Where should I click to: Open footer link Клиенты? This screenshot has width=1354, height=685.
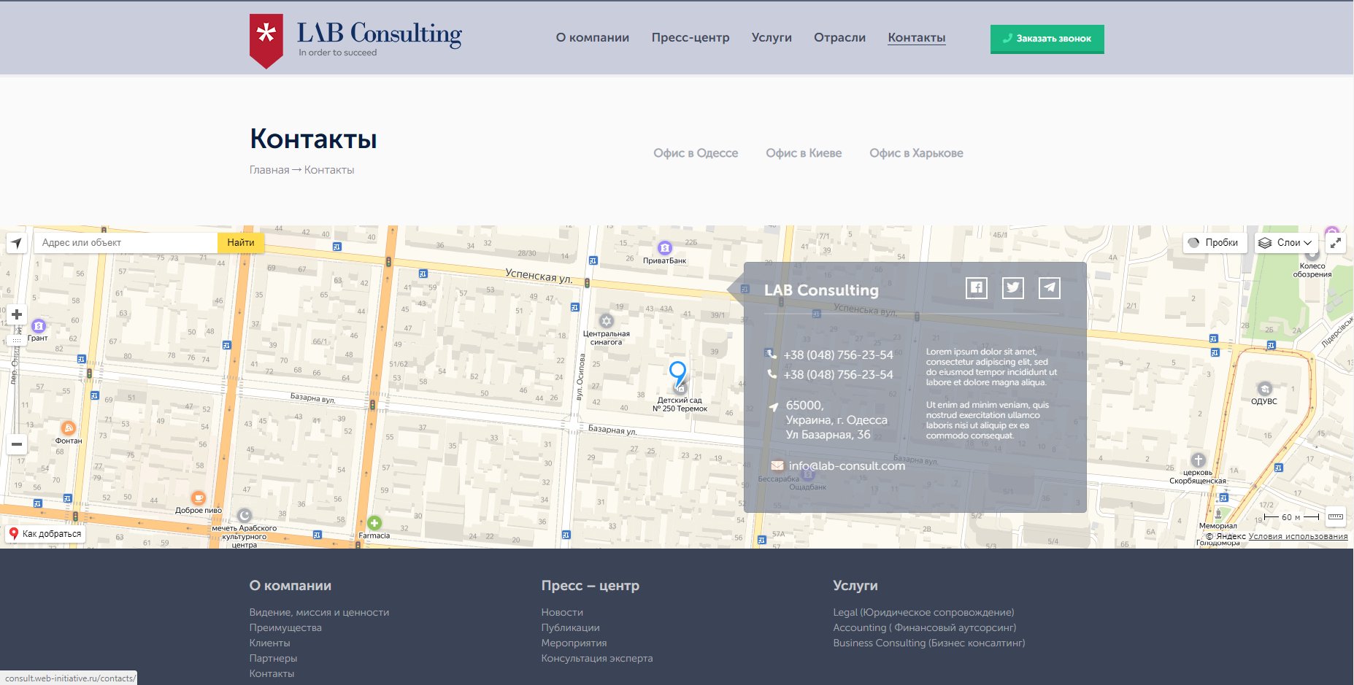[270, 643]
